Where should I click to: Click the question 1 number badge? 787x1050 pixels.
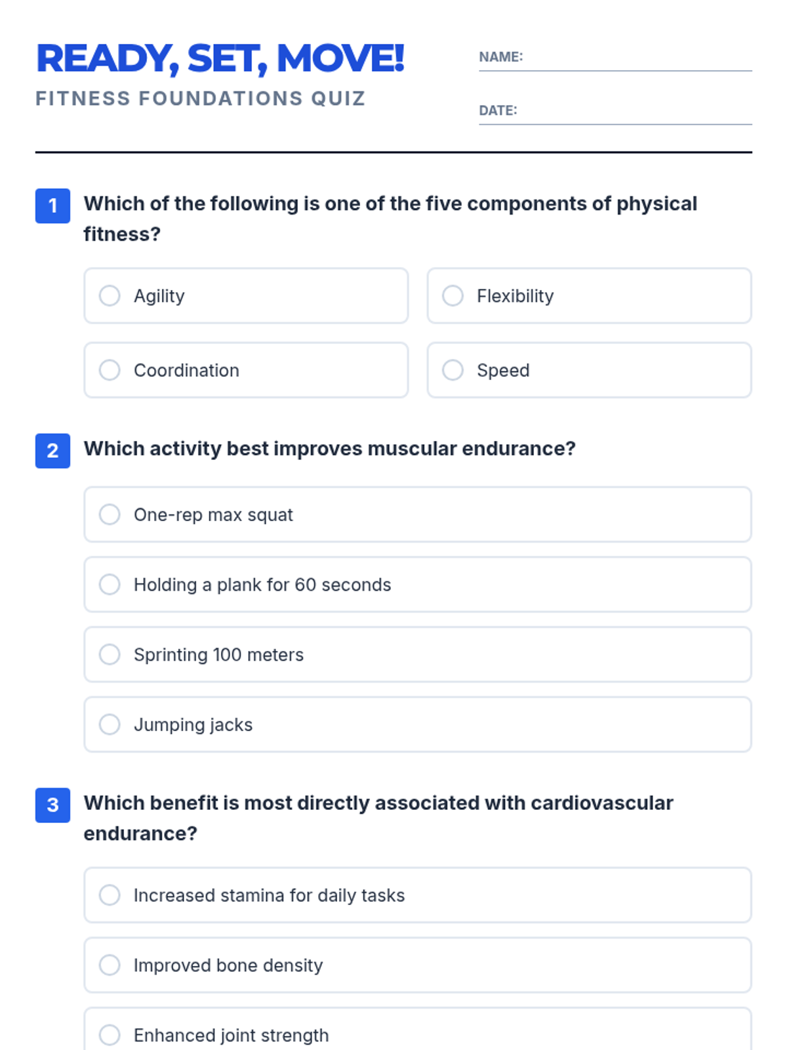tap(52, 206)
